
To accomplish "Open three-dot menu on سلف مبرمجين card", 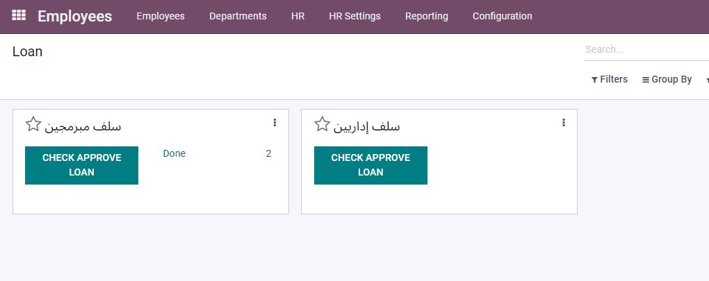I will point(275,123).
